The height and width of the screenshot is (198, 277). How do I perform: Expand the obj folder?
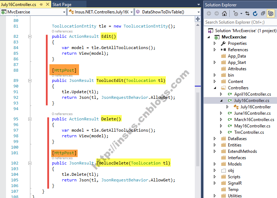point(215,170)
